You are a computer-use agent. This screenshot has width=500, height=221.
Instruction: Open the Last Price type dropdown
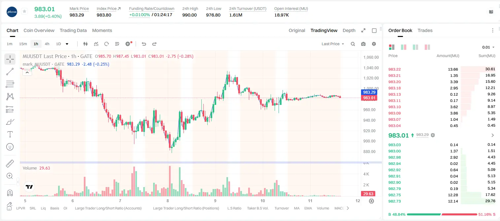(333, 44)
